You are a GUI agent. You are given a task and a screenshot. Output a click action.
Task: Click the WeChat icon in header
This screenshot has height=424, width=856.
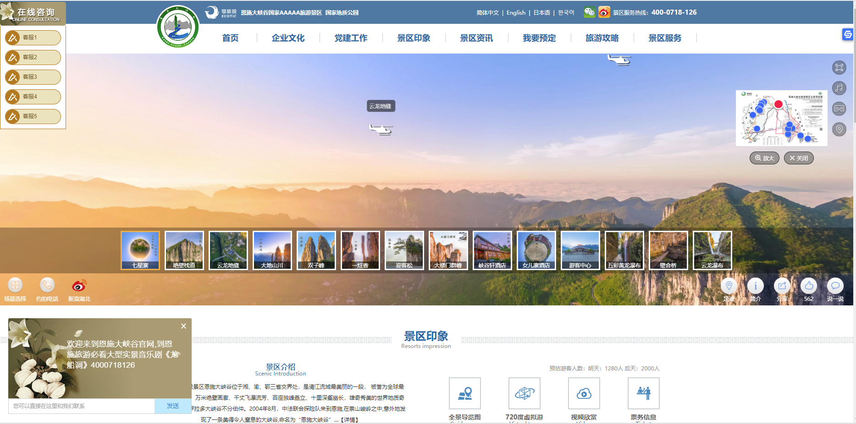[x=590, y=12]
